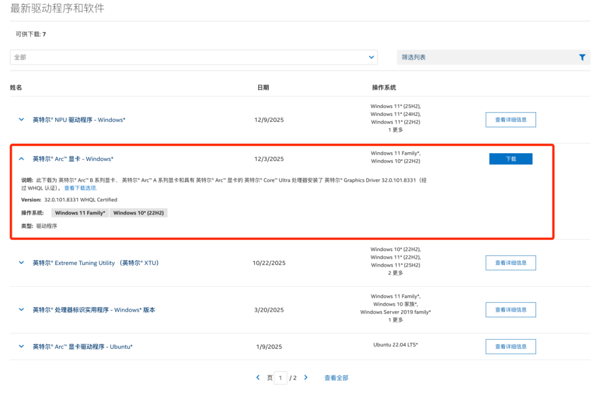Screen dimensions: 599x394
Task: Expand the Extreme Tuning Utility row chevron
Action: point(21,263)
